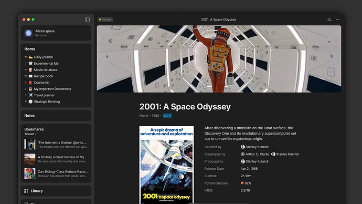Open the To read bookmarks dropdown
Viewport: 362px width, 204px height.
(30, 134)
